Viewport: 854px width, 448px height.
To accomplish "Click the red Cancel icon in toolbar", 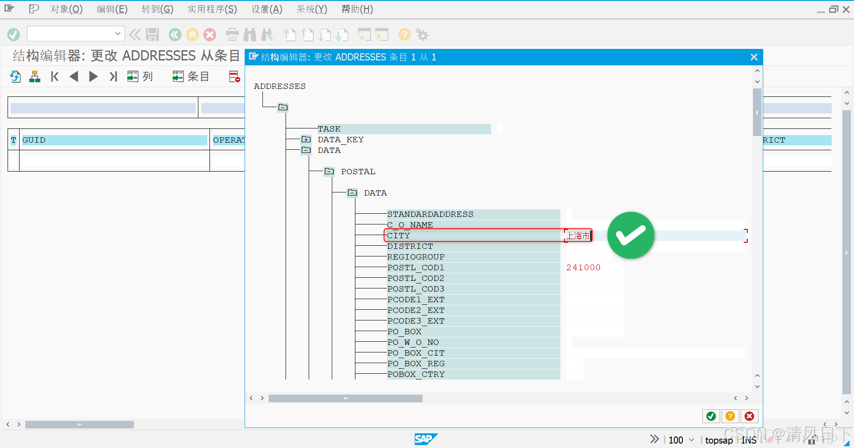I will (x=210, y=34).
